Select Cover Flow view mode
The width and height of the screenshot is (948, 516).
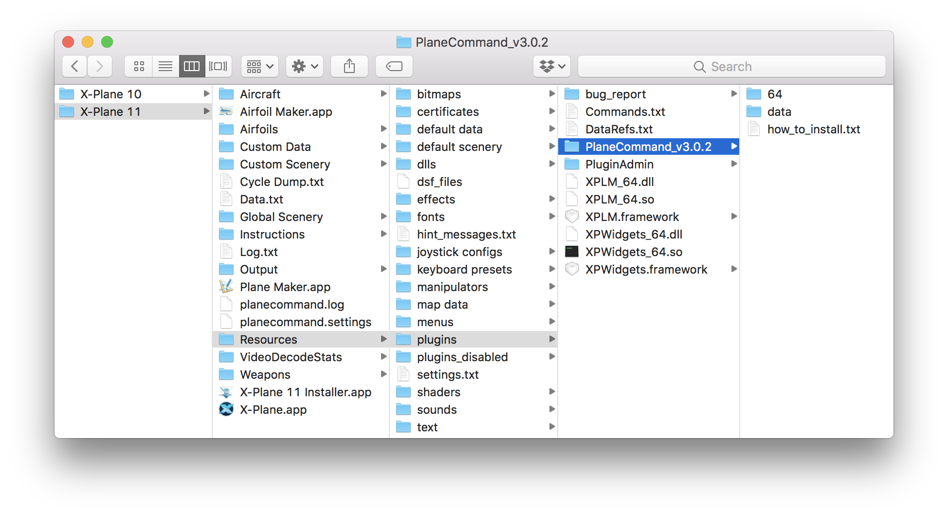(x=218, y=66)
